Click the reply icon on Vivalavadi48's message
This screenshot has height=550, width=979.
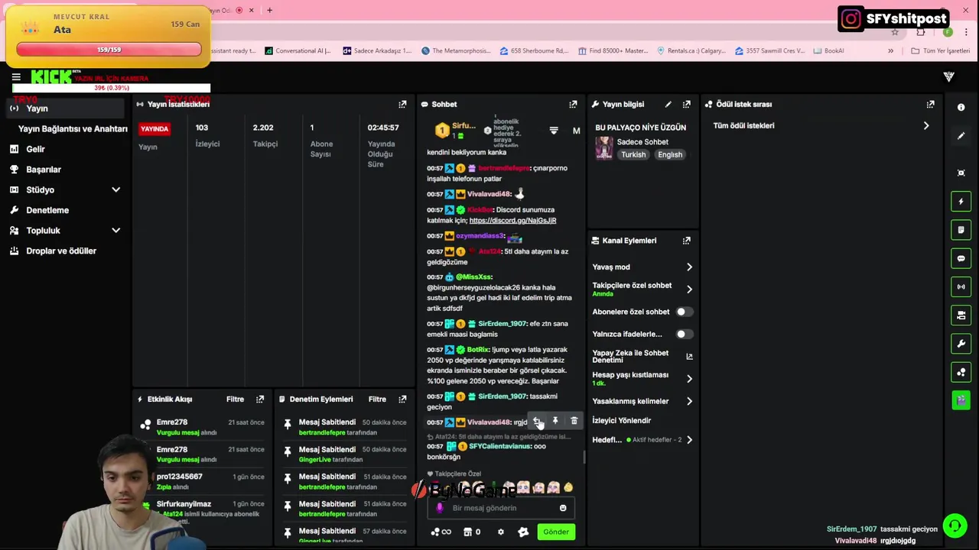tap(537, 421)
